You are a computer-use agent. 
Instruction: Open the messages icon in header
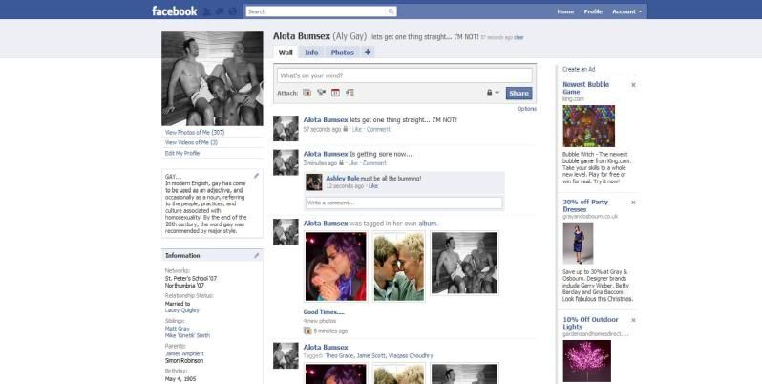220,11
